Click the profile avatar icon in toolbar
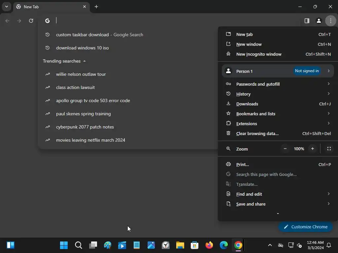 pyautogui.click(x=319, y=21)
